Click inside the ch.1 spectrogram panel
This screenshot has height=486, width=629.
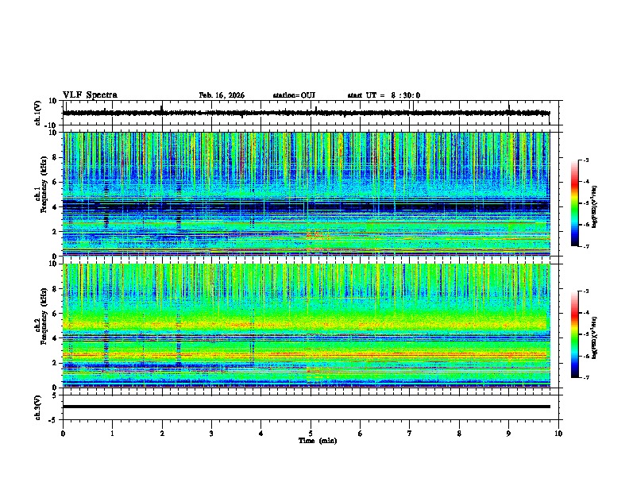click(x=307, y=194)
